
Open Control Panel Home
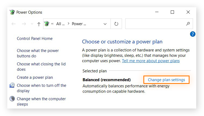coord(35,39)
